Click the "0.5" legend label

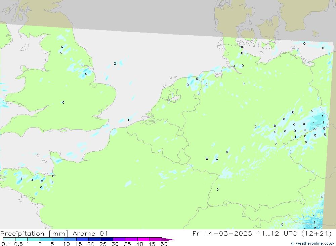tap(18, 244)
